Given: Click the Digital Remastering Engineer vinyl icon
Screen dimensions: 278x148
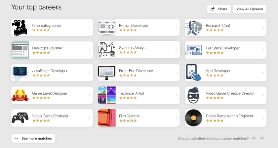Looking at the screenshot, I should point(193,118).
